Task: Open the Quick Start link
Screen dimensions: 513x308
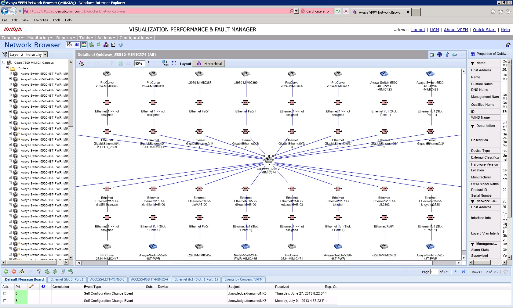Action: click(484, 30)
